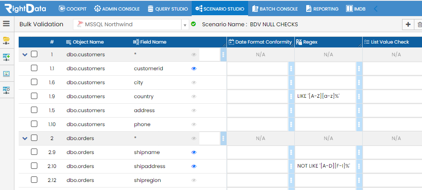422x190 pixels.
Task: Collapse the dbo.customers group chevron
Action: pyautogui.click(x=25, y=55)
